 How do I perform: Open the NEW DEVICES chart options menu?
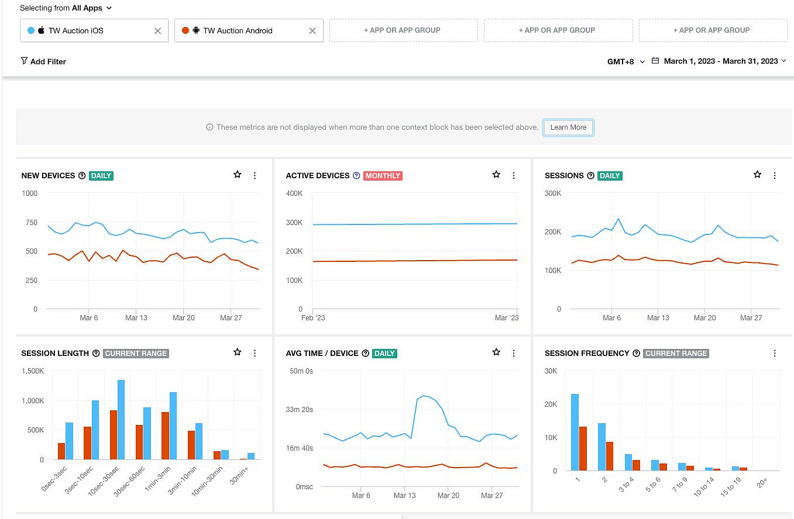coord(255,175)
